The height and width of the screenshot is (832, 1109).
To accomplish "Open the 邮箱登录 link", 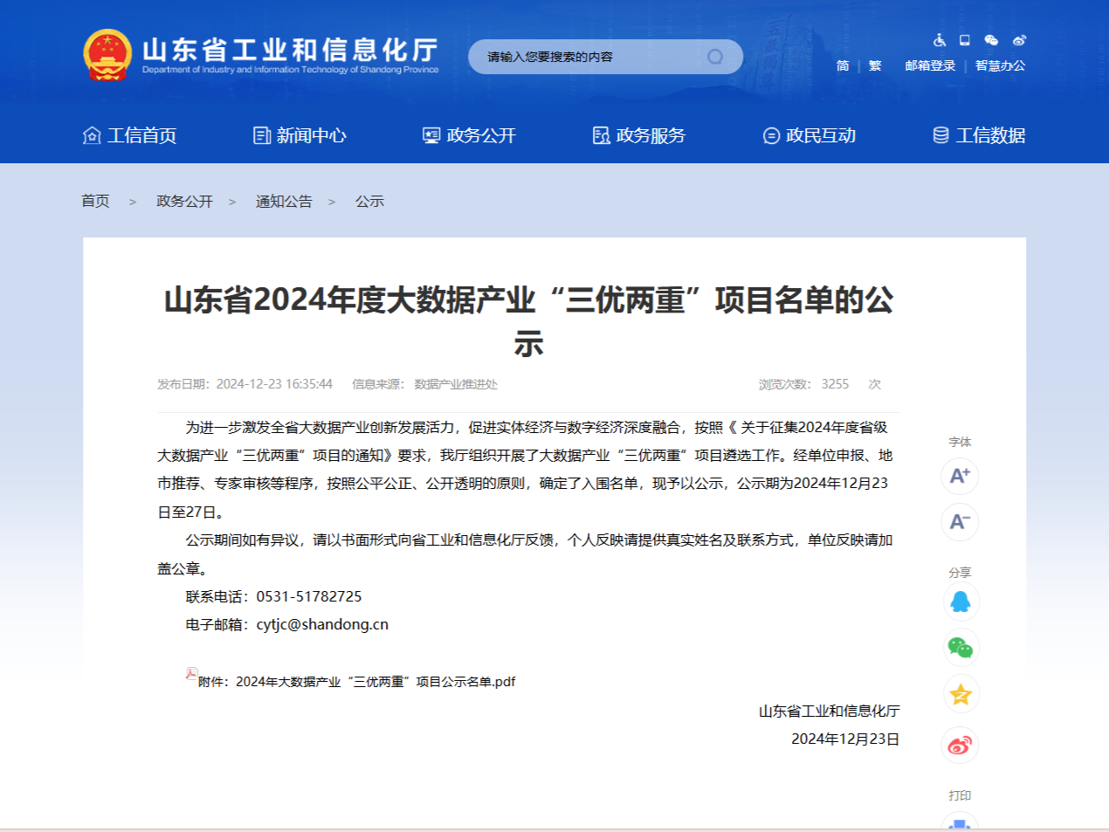I will [930, 65].
